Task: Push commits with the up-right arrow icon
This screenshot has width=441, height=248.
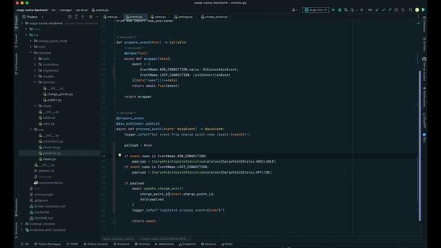Action: pos(389,10)
